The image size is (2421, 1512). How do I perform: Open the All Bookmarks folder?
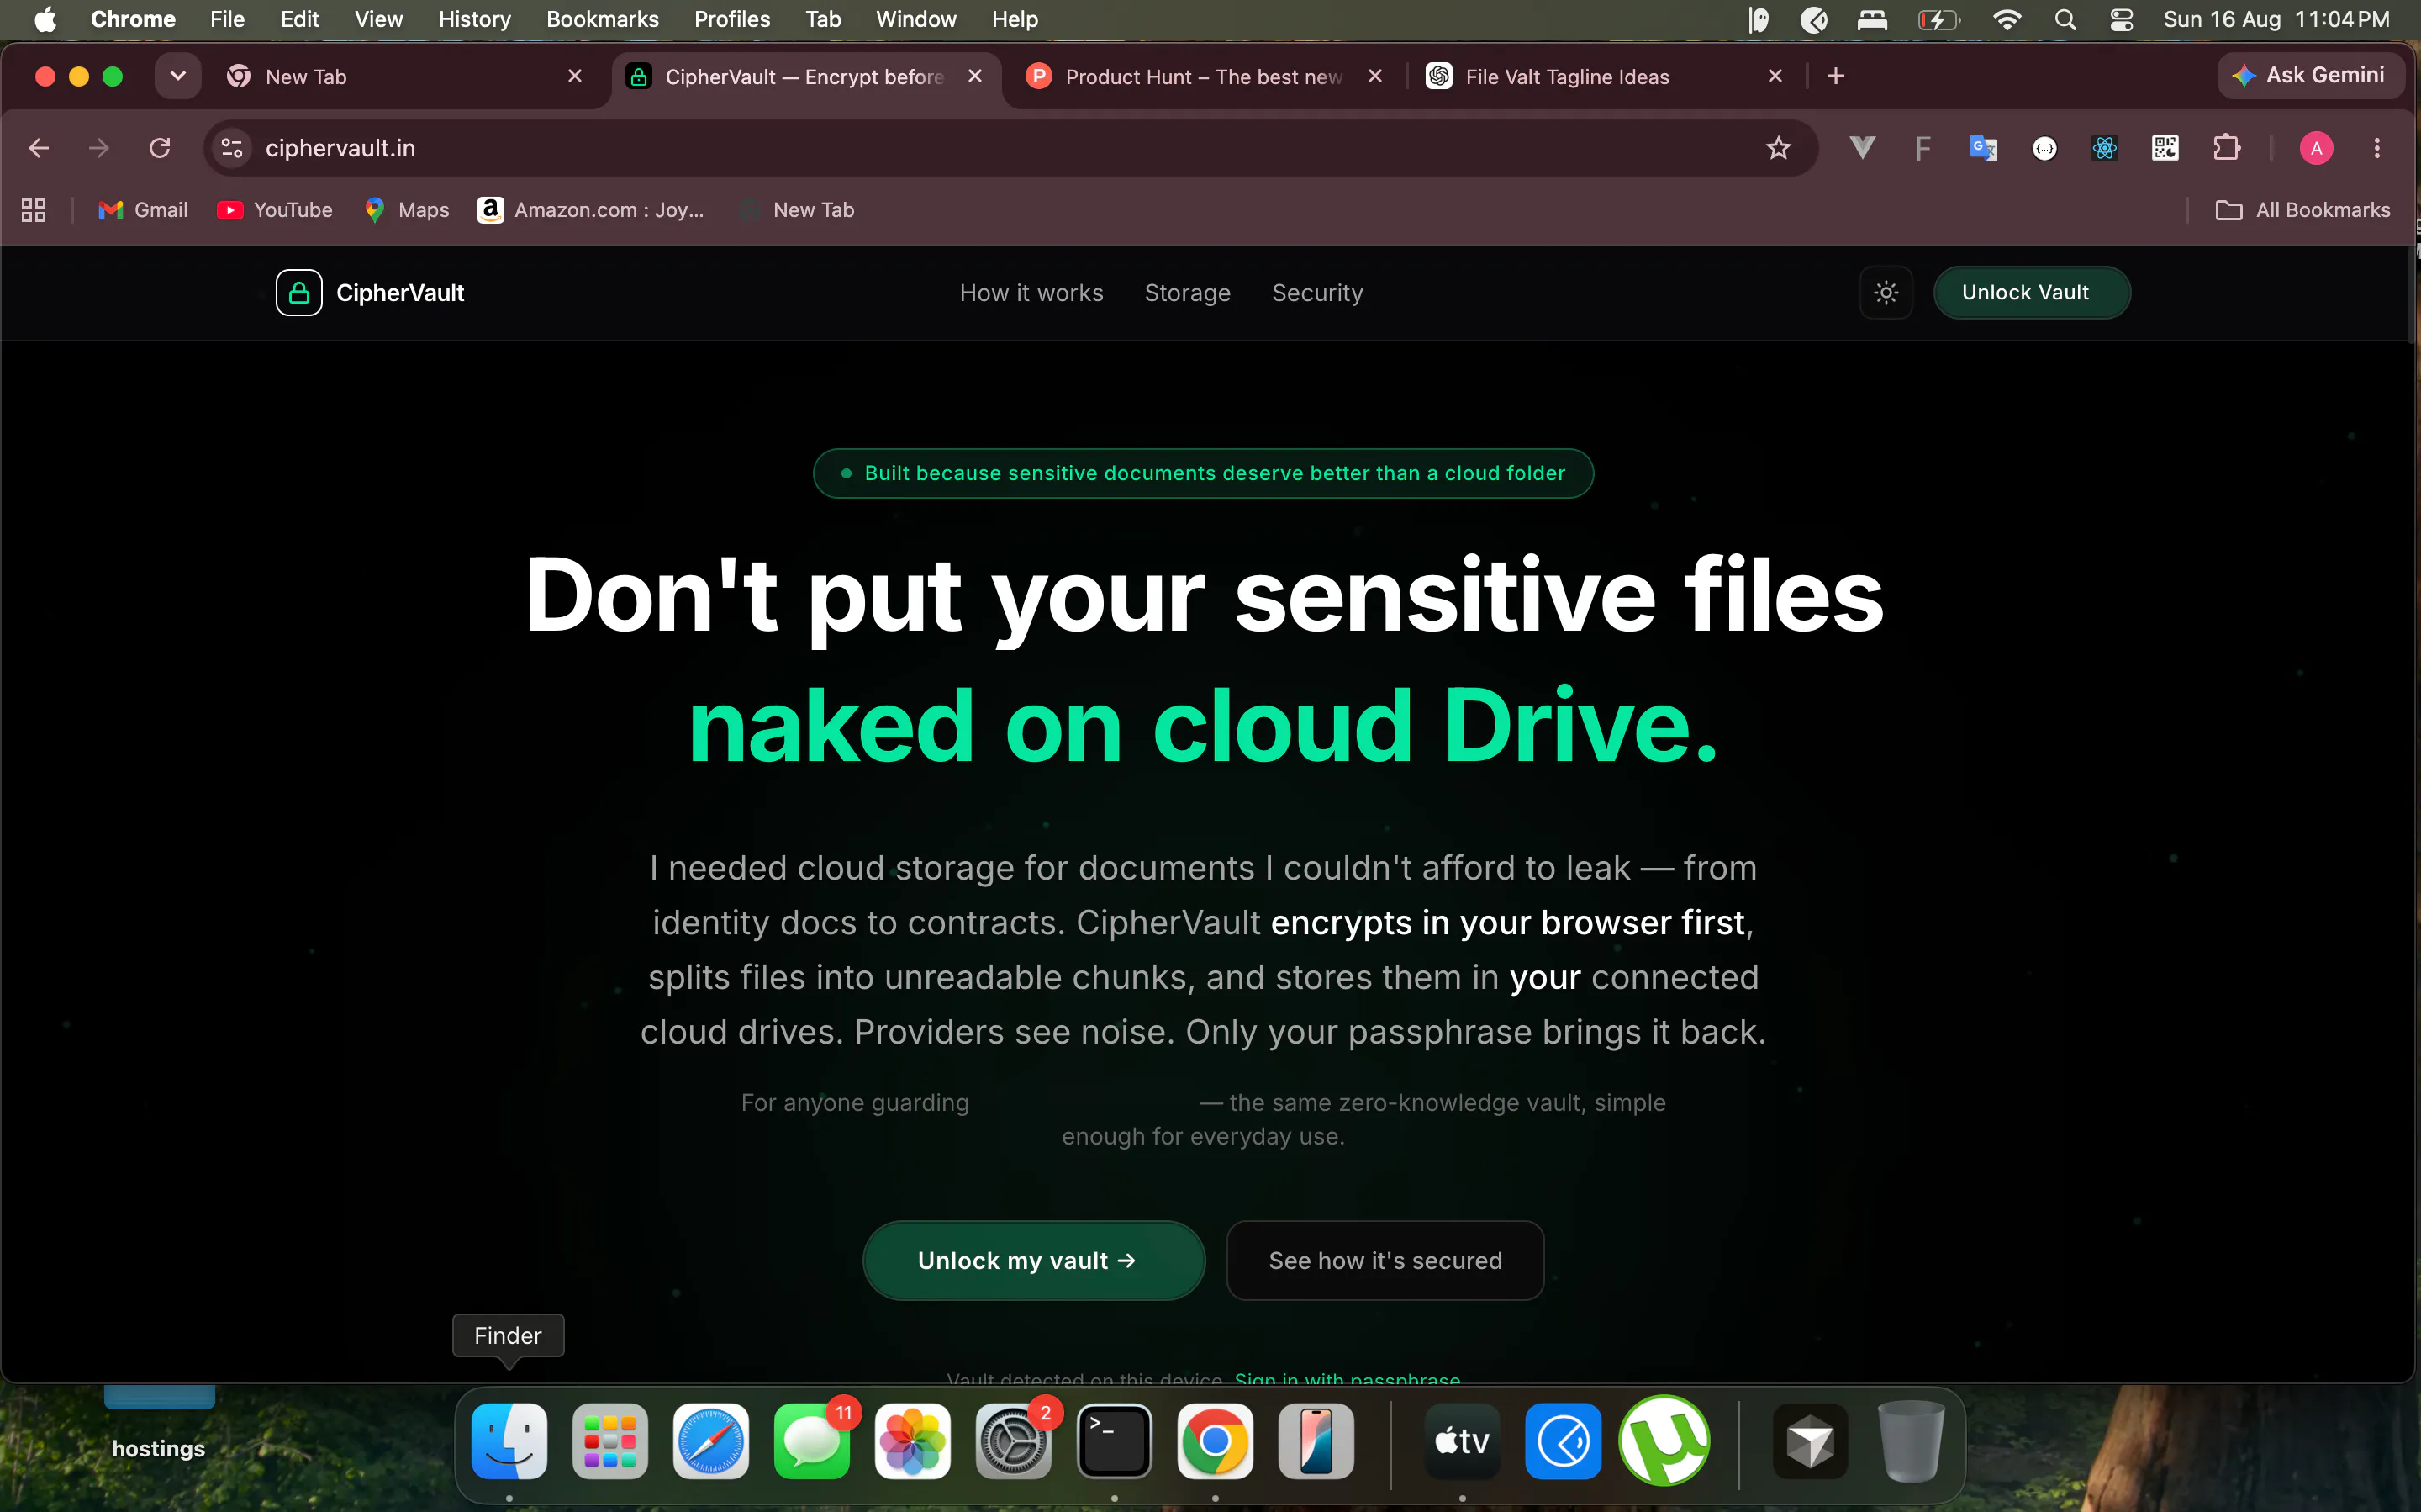(2302, 210)
